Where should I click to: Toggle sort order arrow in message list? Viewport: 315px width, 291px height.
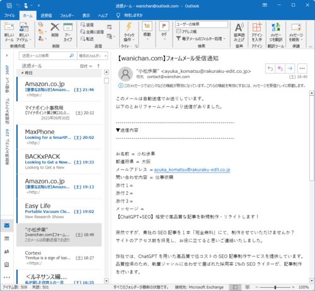pos(98,66)
